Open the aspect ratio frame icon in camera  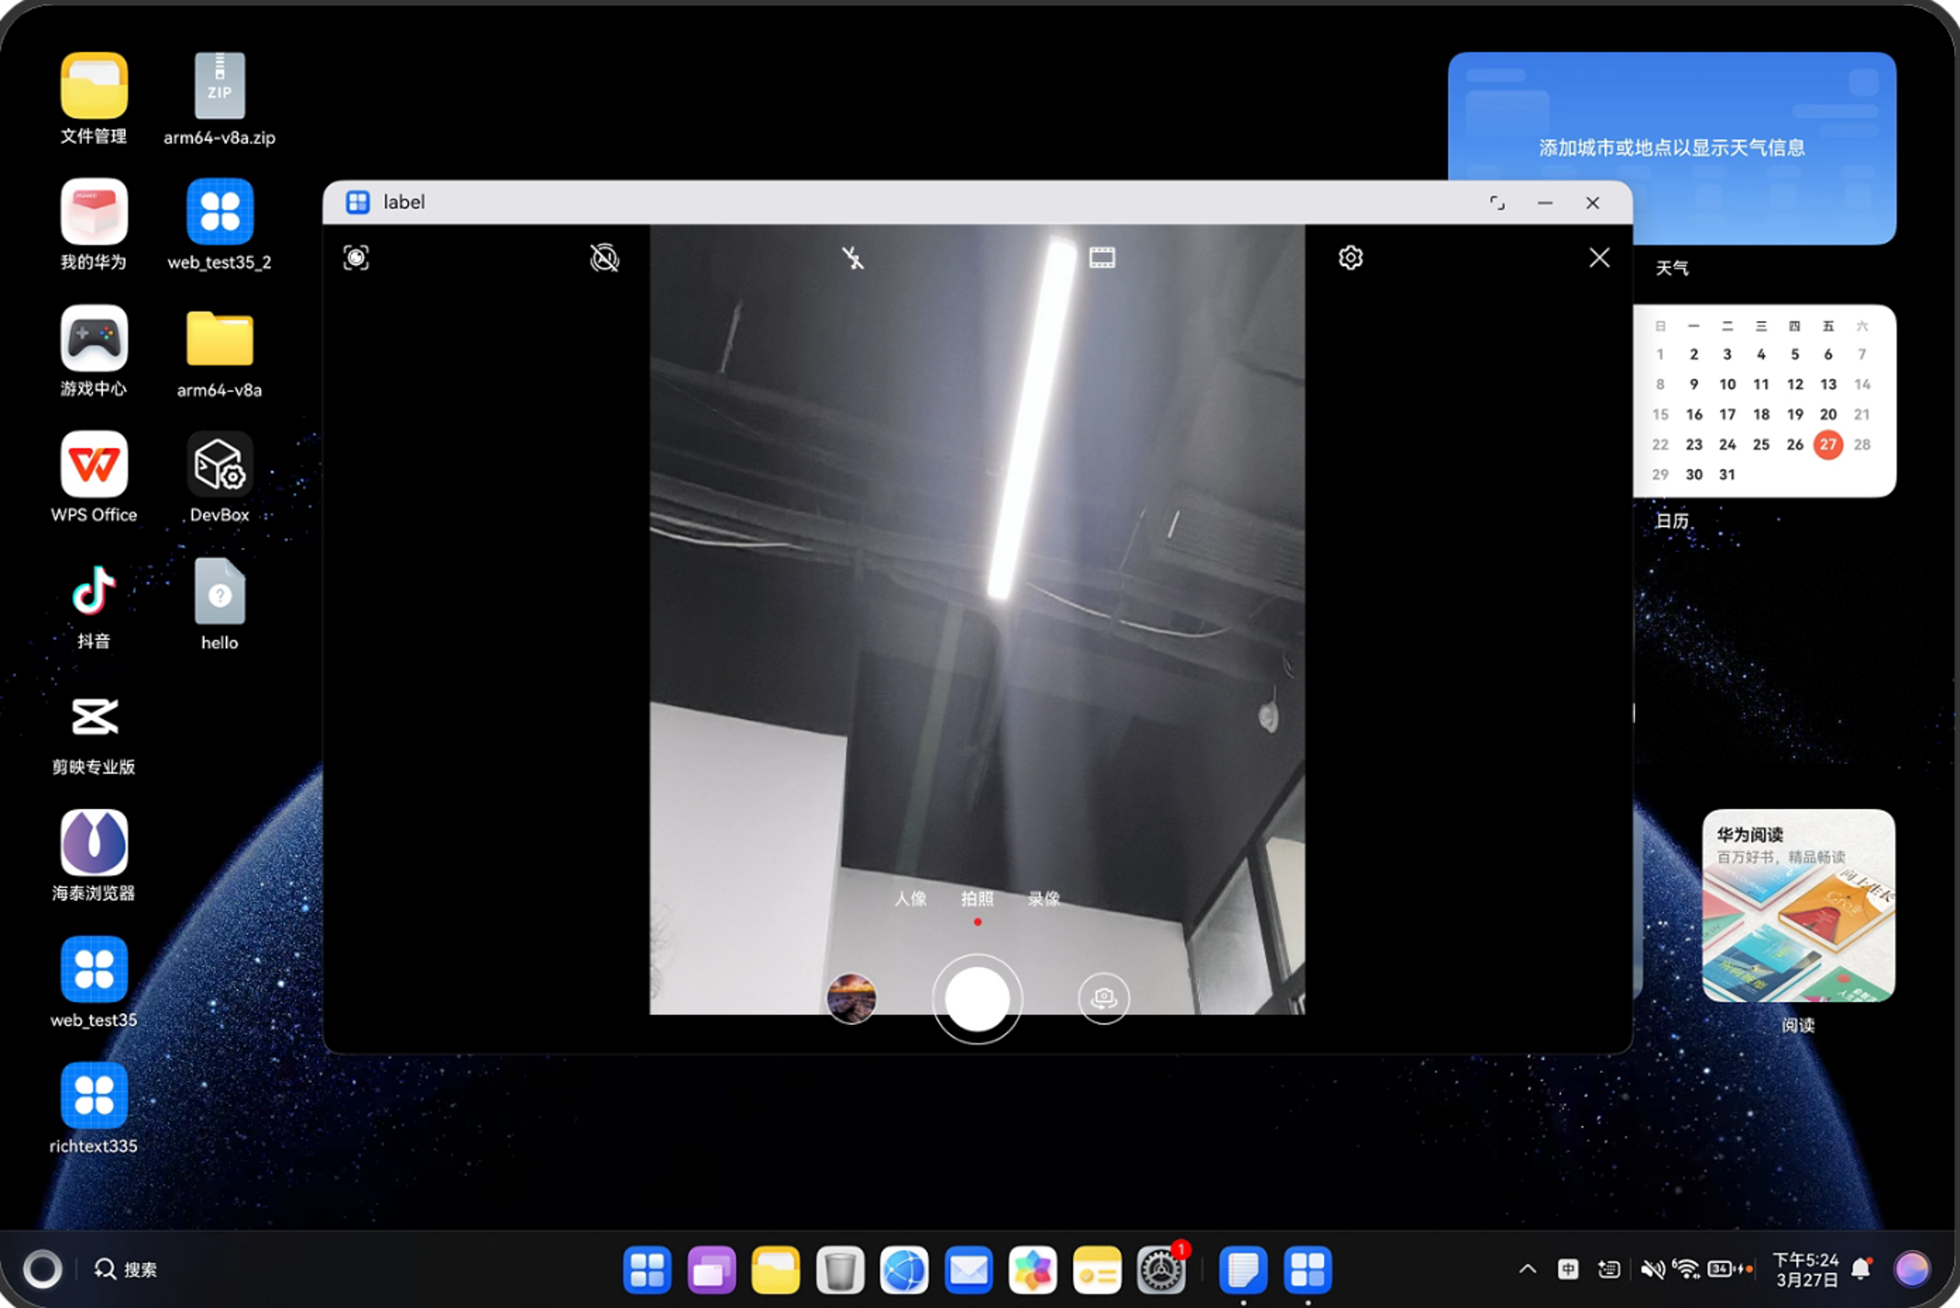tap(1101, 258)
